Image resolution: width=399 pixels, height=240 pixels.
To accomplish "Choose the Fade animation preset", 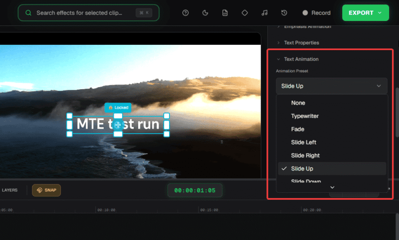I will pyautogui.click(x=298, y=129).
